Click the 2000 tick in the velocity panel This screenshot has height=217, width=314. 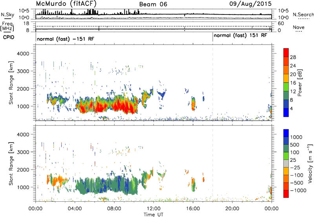point(23,170)
